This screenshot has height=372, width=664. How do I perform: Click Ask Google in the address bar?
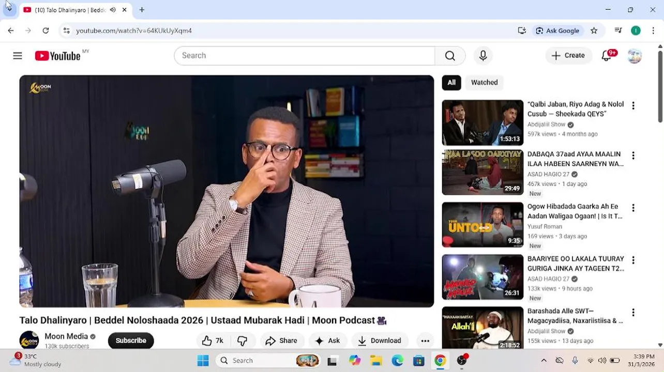557,30
